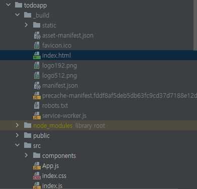197x189 pixels.
Task: Click the components folder icon
Action: tap(37, 155)
